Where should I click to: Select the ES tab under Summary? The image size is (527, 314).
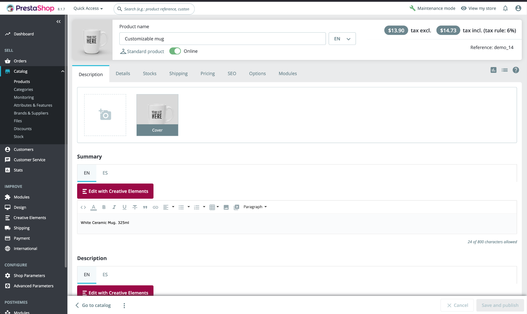(x=105, y=173)
